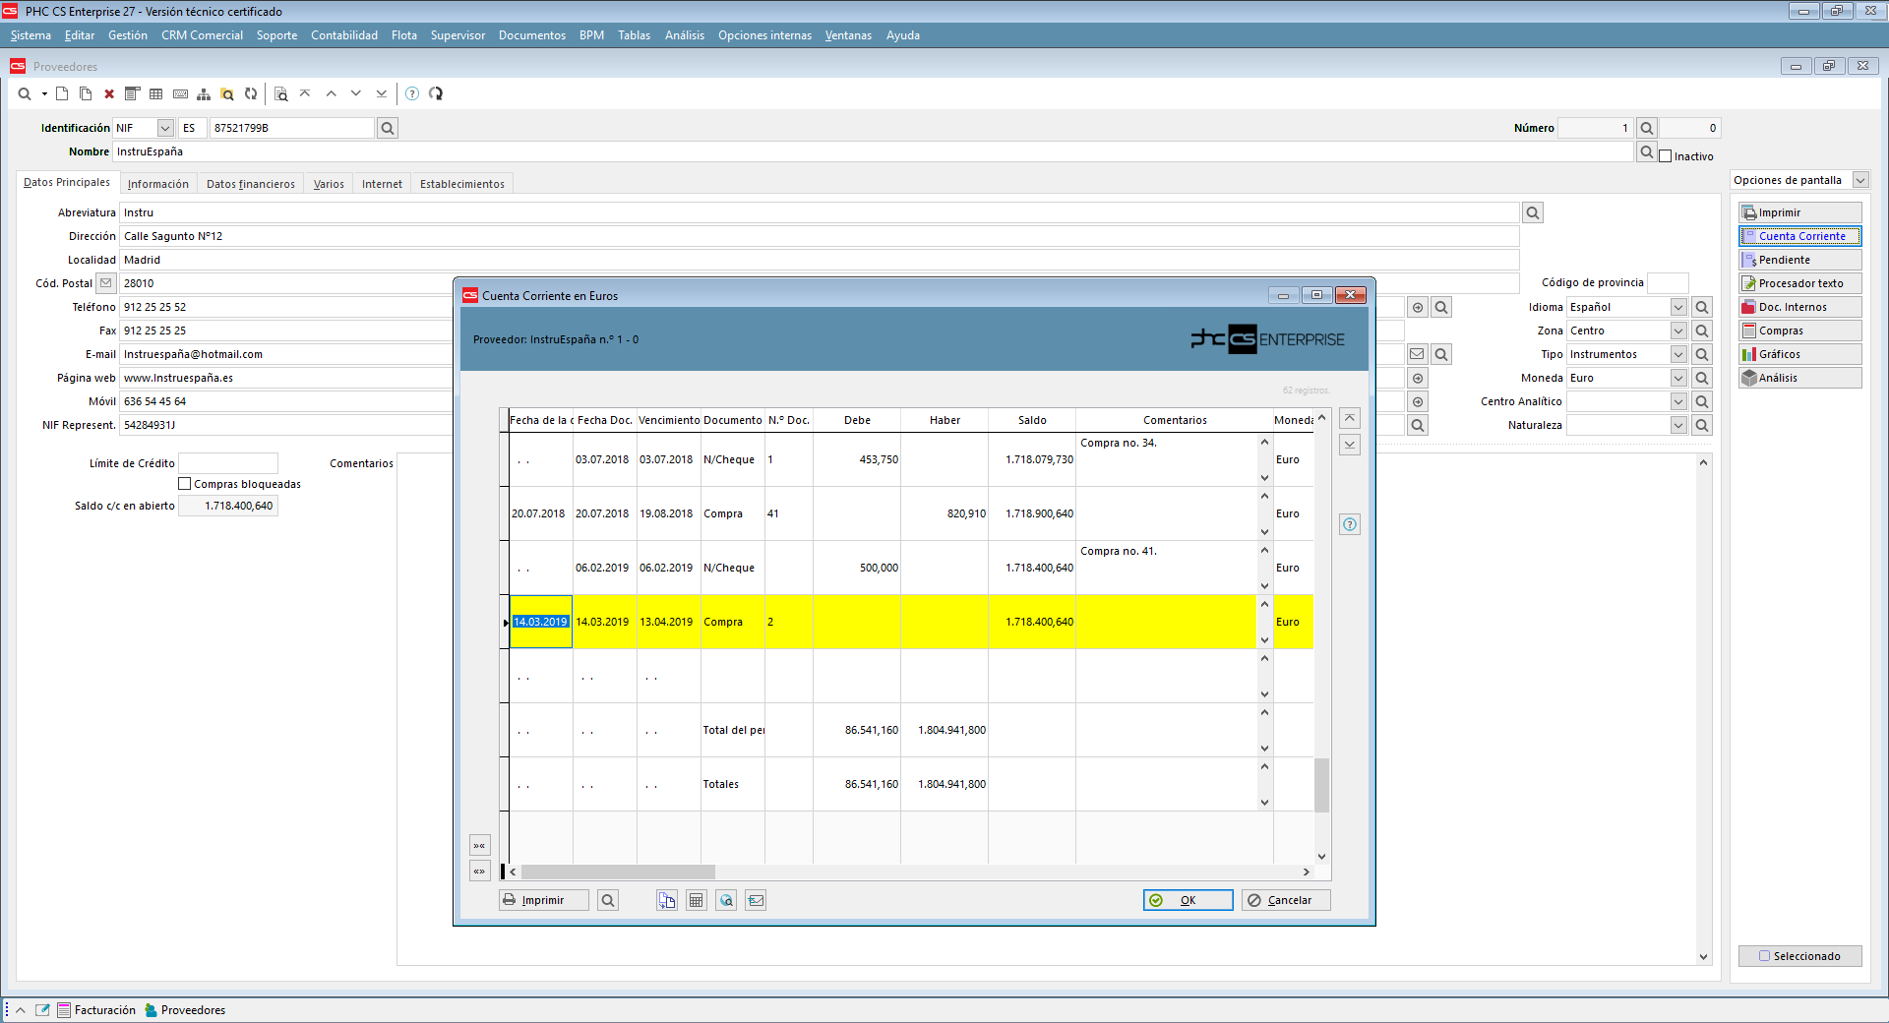Image resolution: width=1889 pixels, height=1023 pixels.
Task: Click the search magnifier in Proveedores toolbar
Action: [x=25, y=94]
